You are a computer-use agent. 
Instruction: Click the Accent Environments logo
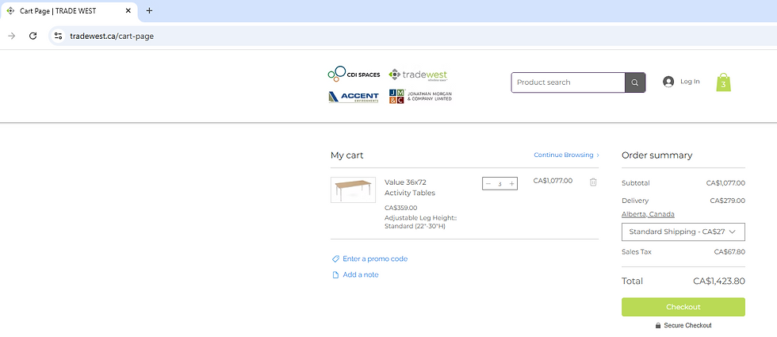pos(354,97)
